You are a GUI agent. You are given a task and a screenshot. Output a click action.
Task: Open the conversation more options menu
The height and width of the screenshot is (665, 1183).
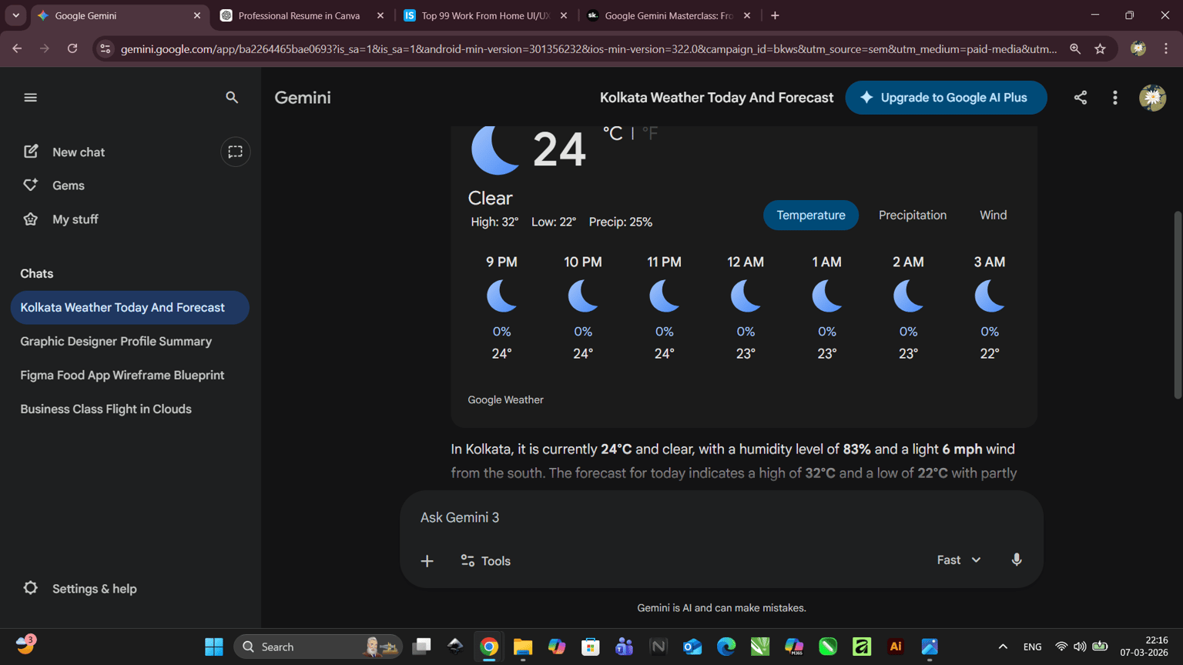(x=1114, y=98)
